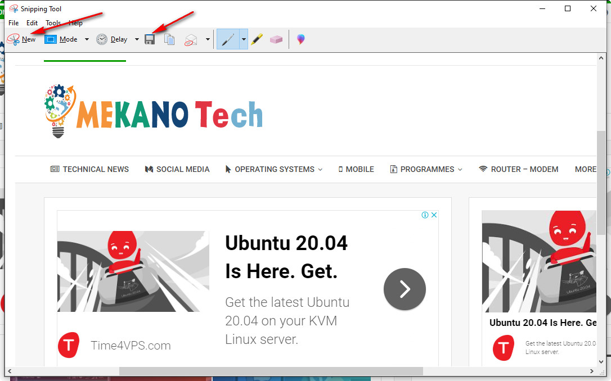Click the MEKANO Tech logo
The width and height of the screenshot is (611, 381).
(x=154, y=111)
